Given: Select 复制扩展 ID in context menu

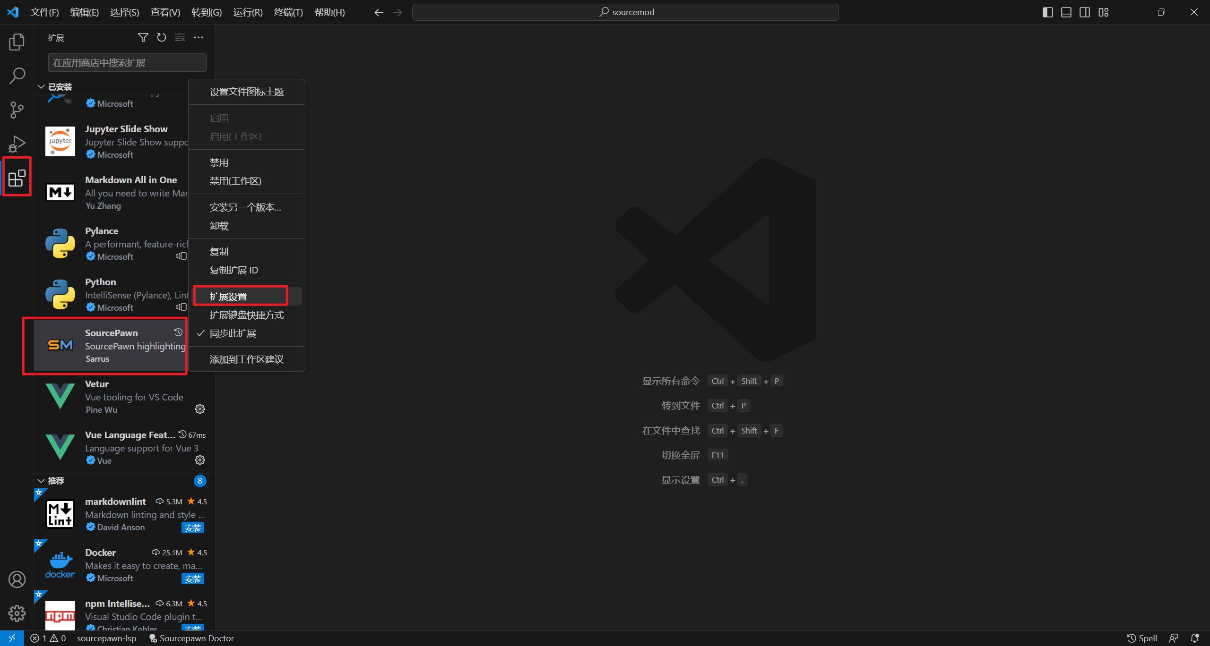Looking at the screenshot, I should (247, 270).
